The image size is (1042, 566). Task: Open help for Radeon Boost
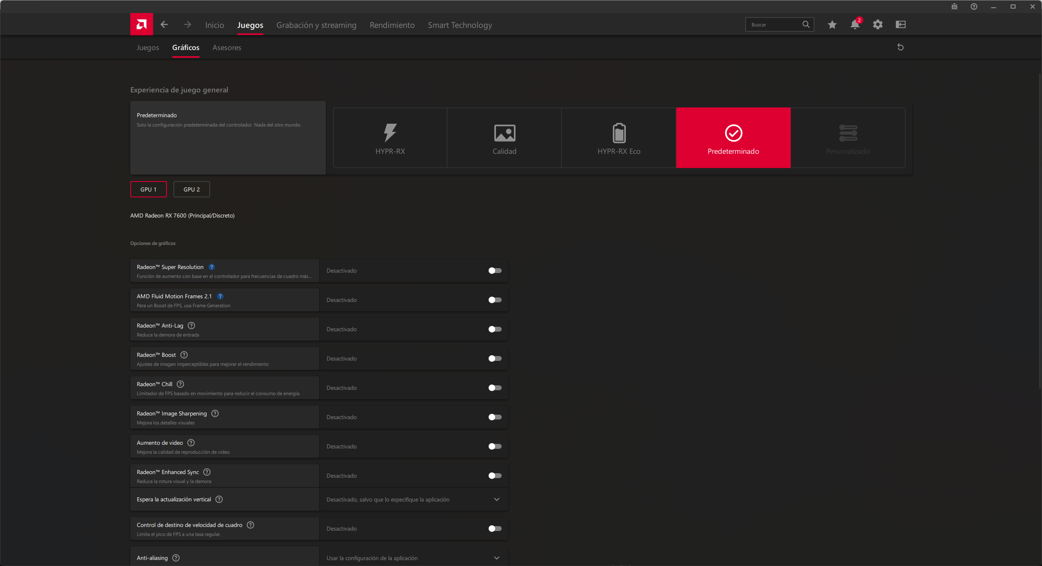click(x=184, y=355)
